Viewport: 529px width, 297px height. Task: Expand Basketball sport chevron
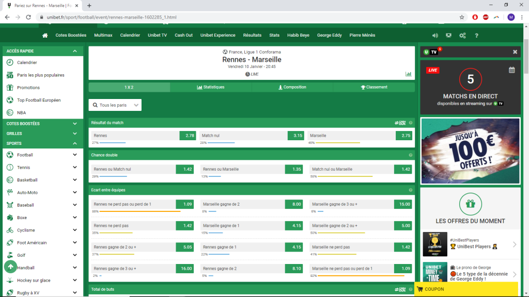[75, 180]
